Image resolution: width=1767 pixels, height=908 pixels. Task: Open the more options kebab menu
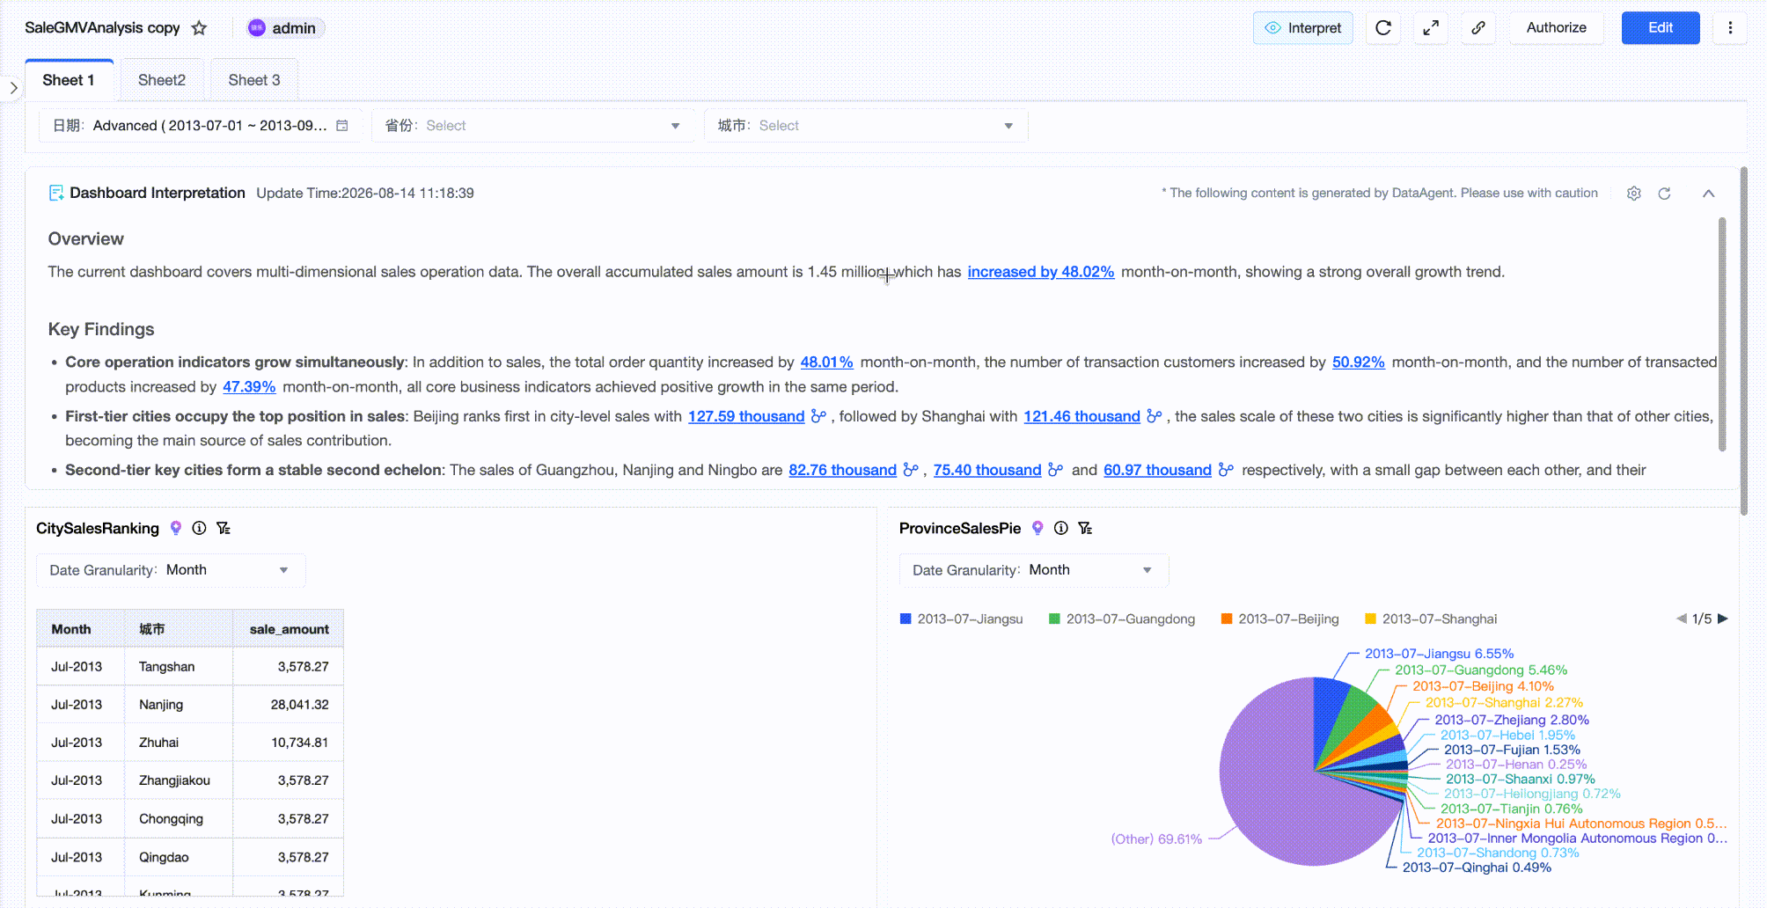coord(1730,28)
